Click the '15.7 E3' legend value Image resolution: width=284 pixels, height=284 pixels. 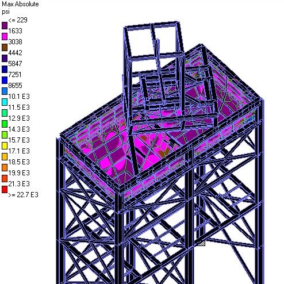tap(19, 140)
